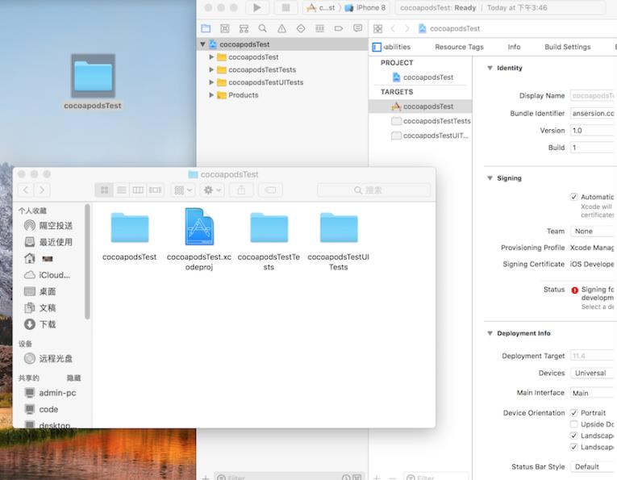Switch Finder to column view
The width and height of the screenshot is (617, 480).
pyautogui.click(x=138, y=190)
